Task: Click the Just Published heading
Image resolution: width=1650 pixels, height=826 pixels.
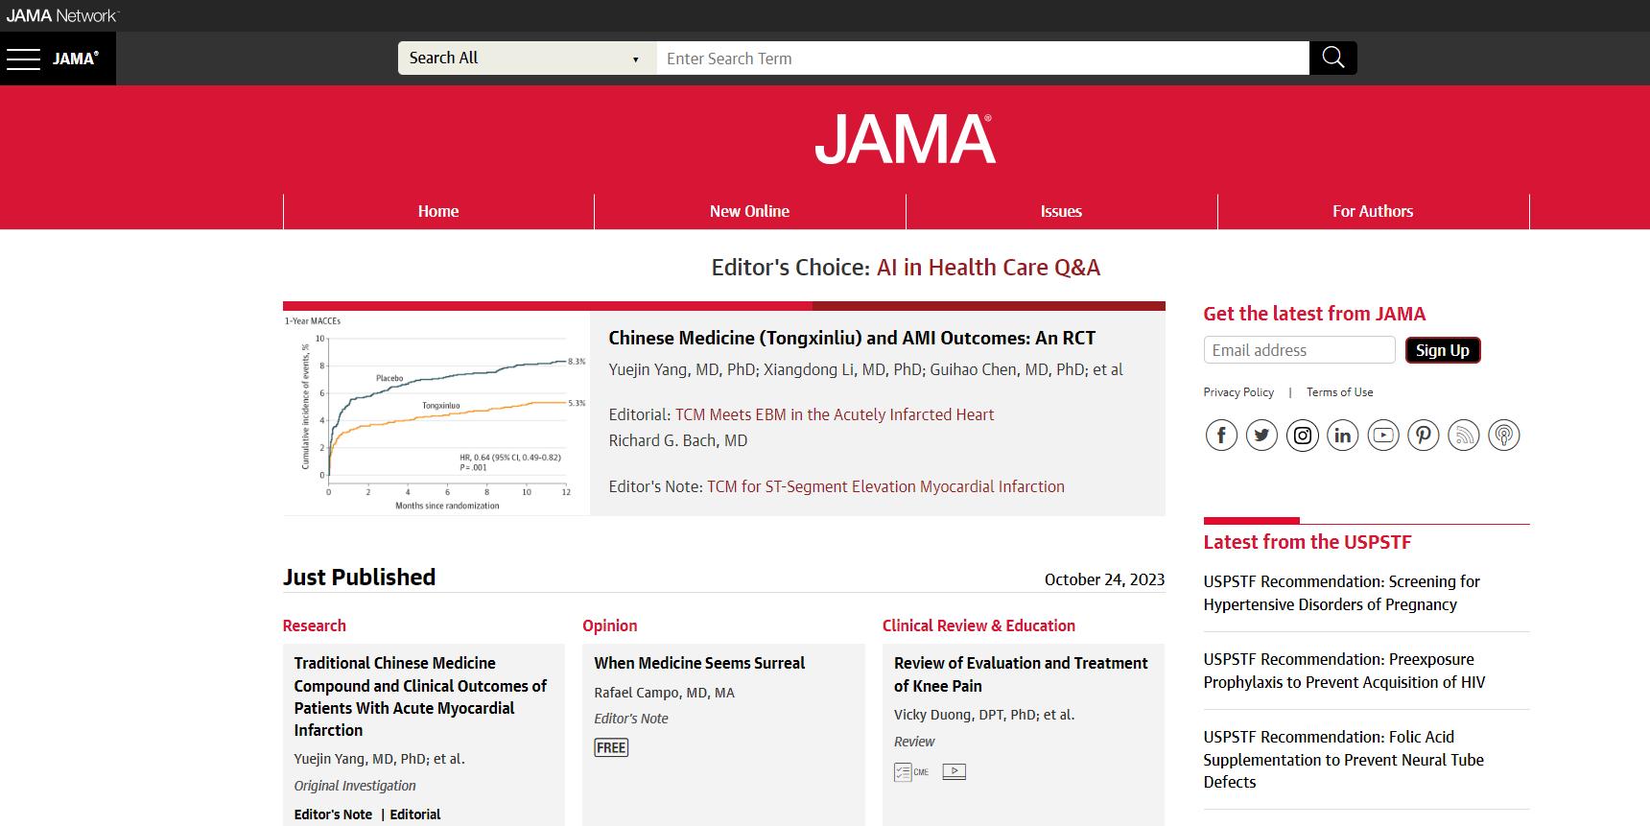Action: point(359,577)
